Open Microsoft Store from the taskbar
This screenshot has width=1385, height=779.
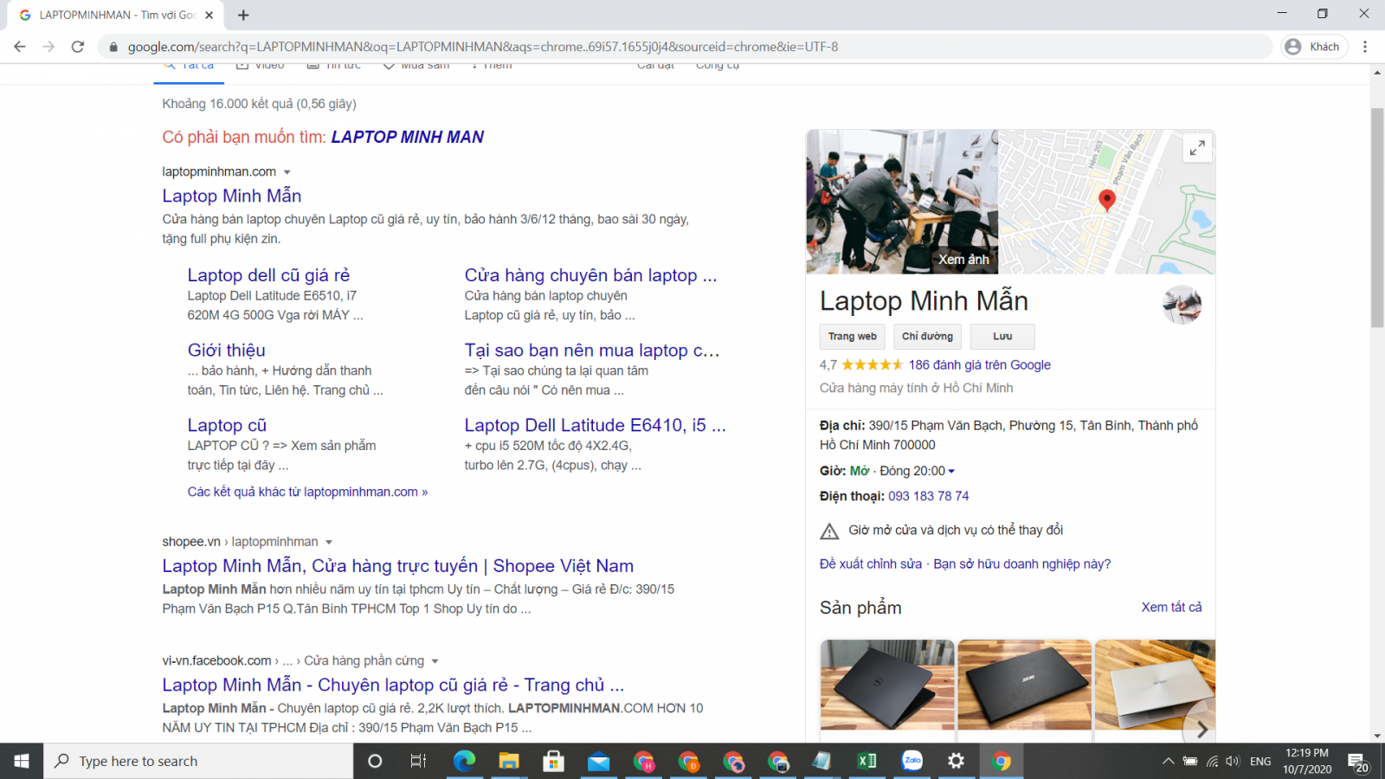click(553, 761)
